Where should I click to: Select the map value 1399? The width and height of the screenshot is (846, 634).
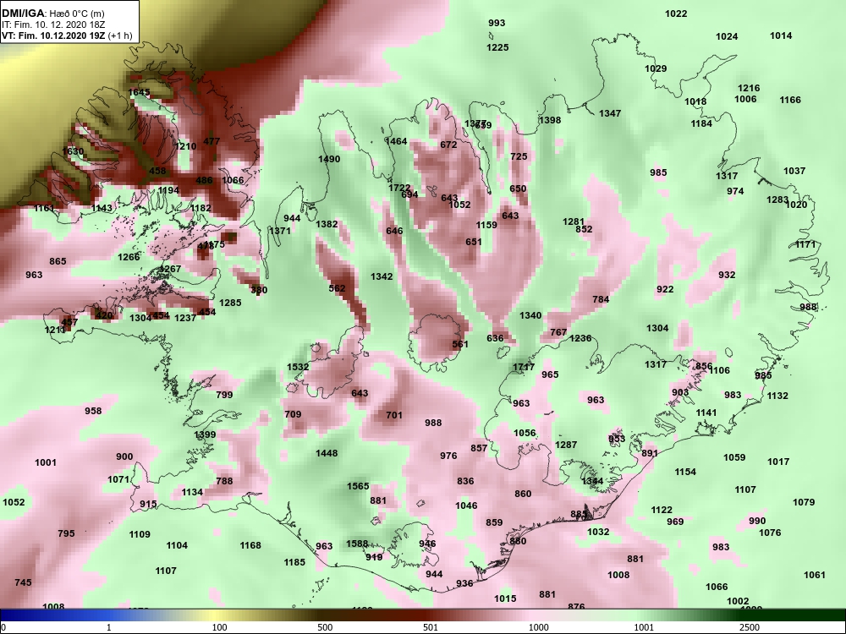(205, 435)
